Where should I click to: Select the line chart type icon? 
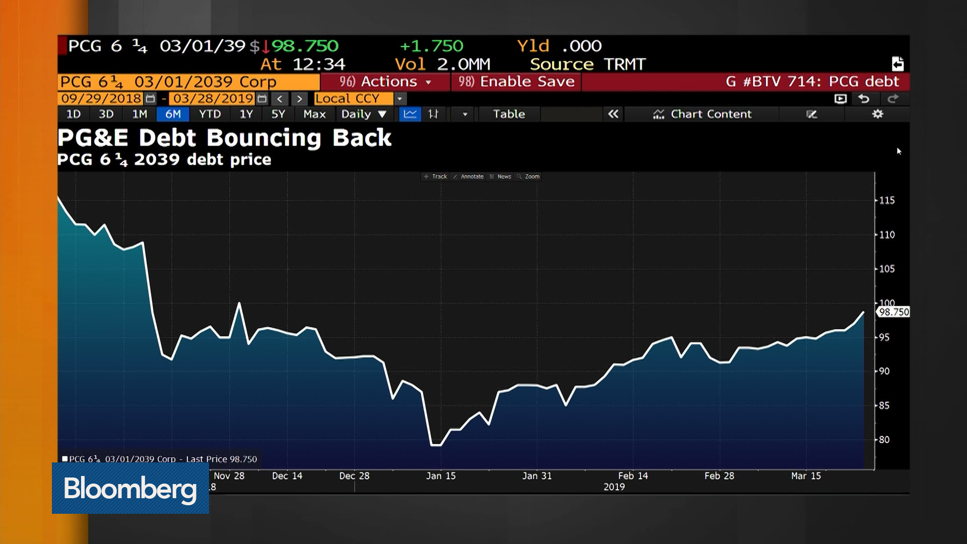pos(410,114)
